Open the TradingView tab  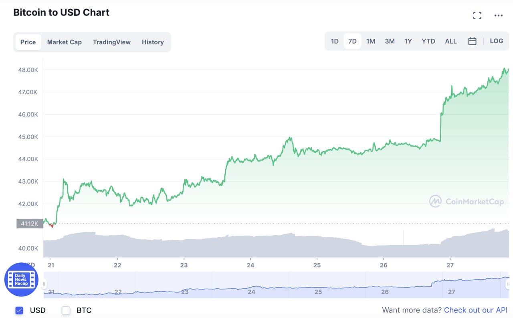tap(111, 42)
